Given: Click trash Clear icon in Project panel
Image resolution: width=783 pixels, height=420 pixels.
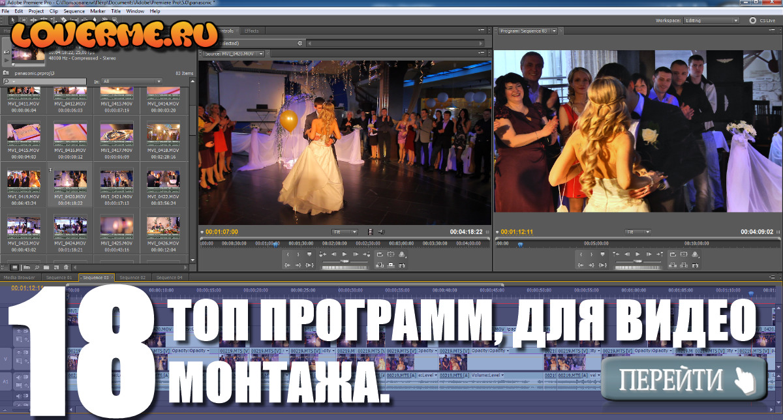Looking at the screenshot, I should click(x=66, y=267).
